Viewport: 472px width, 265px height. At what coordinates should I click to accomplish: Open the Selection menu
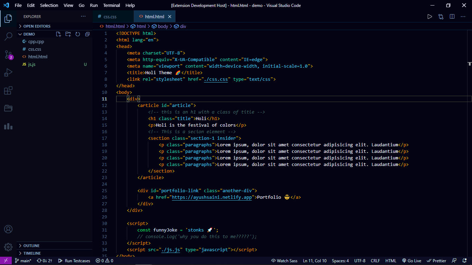[49, 5]
